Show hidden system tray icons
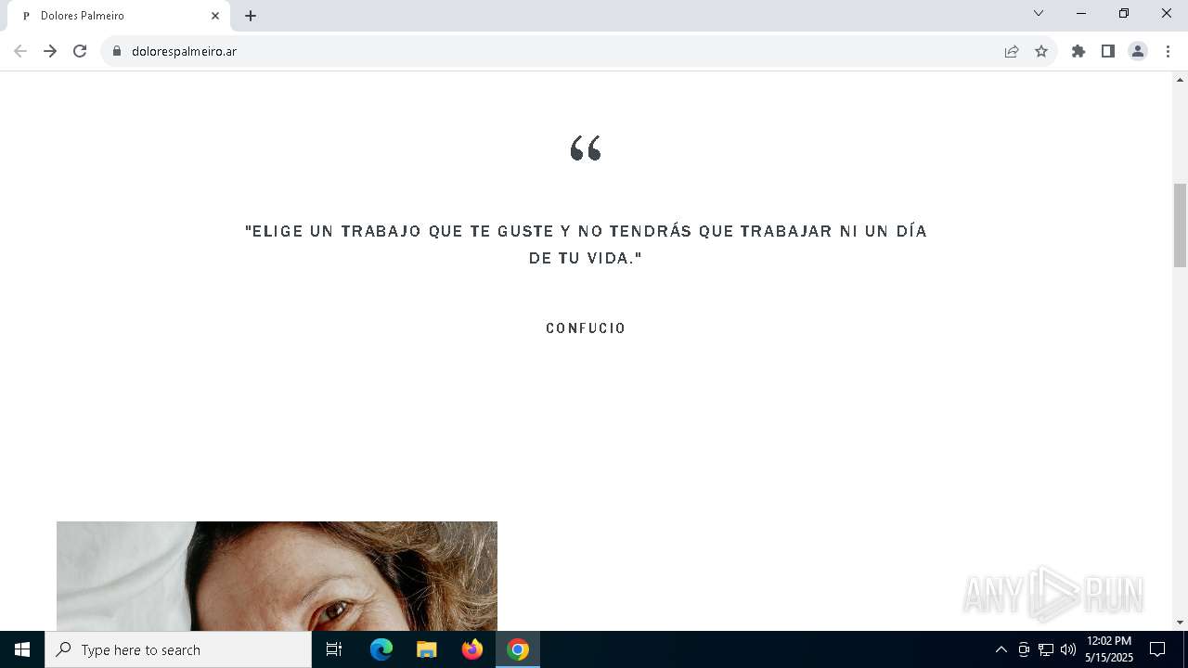Screen dimensions: 1188x668 point(1001,649)
